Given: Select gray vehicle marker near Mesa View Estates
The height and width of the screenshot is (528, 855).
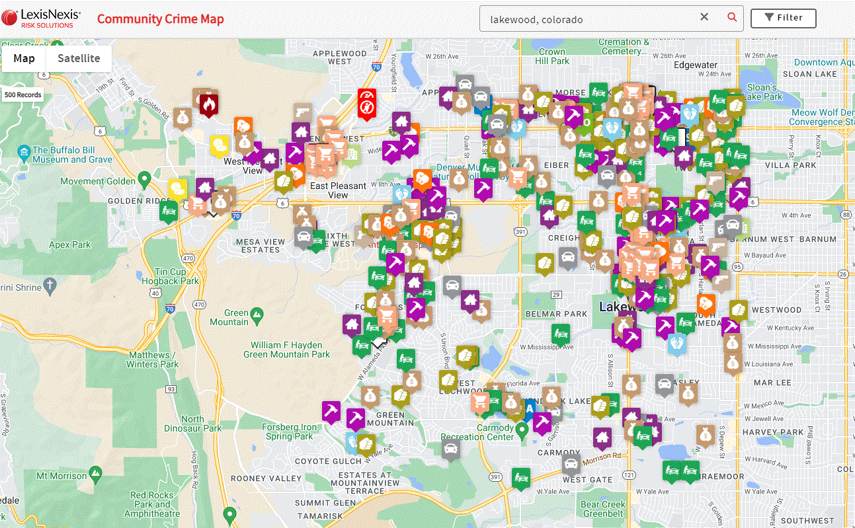Looking at the screenshot, I should (x=304, y=236).
